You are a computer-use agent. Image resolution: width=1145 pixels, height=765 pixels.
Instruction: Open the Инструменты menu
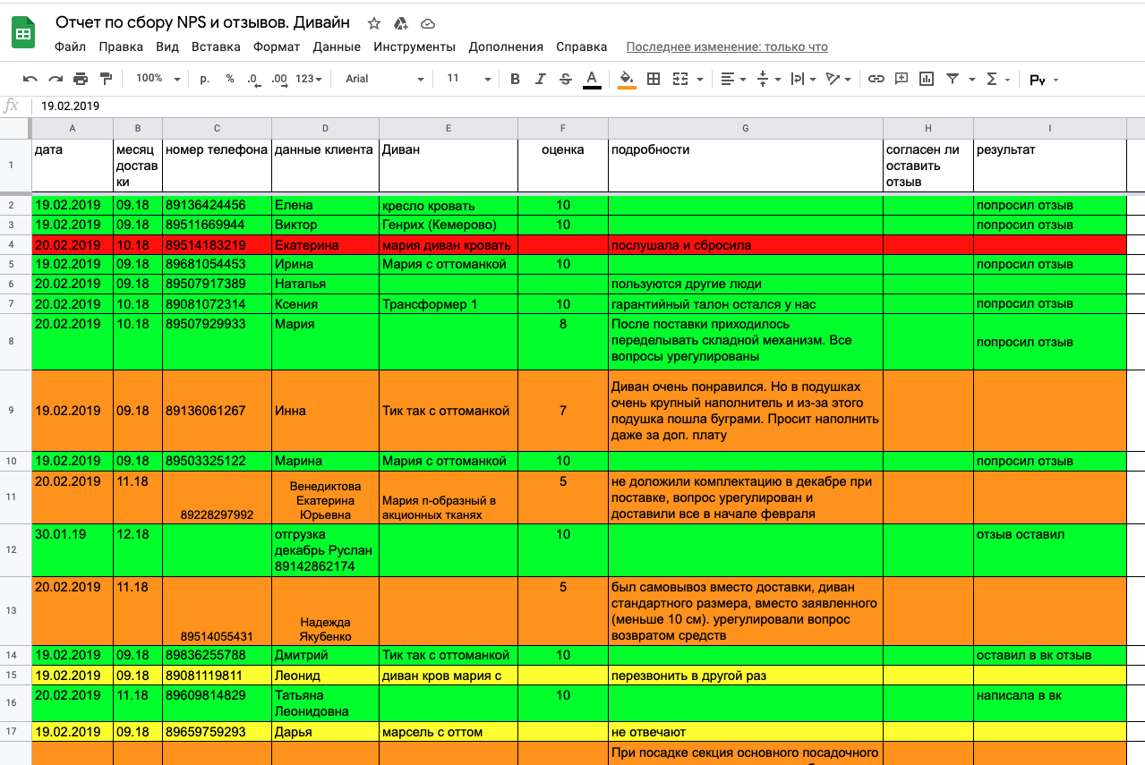pyautogui.click(x=414, y=47)
